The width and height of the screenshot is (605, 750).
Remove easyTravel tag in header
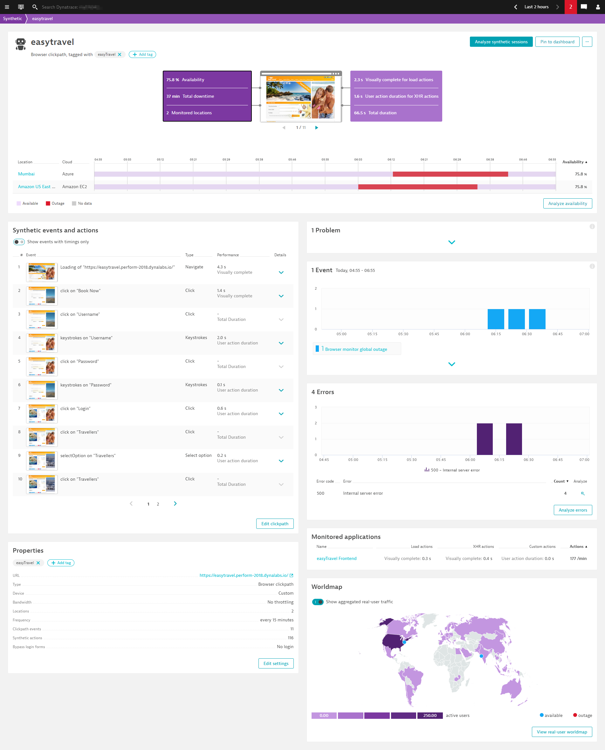click(120, 54)
